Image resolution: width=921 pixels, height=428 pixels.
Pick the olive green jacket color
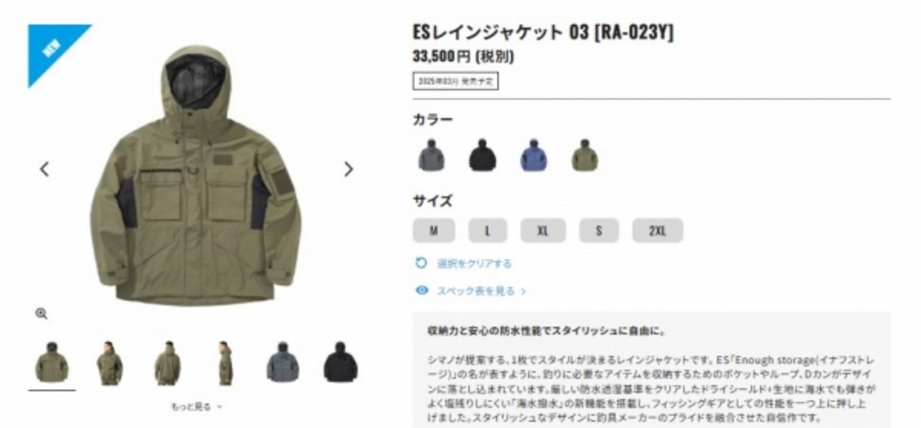click(x=585, y=155)
